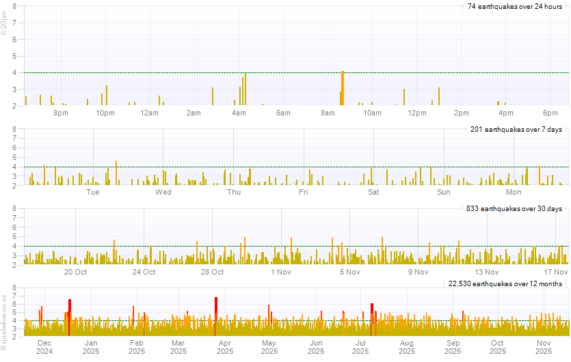Click the green dashed magnitude 4 line in top chart

[171, 72]
